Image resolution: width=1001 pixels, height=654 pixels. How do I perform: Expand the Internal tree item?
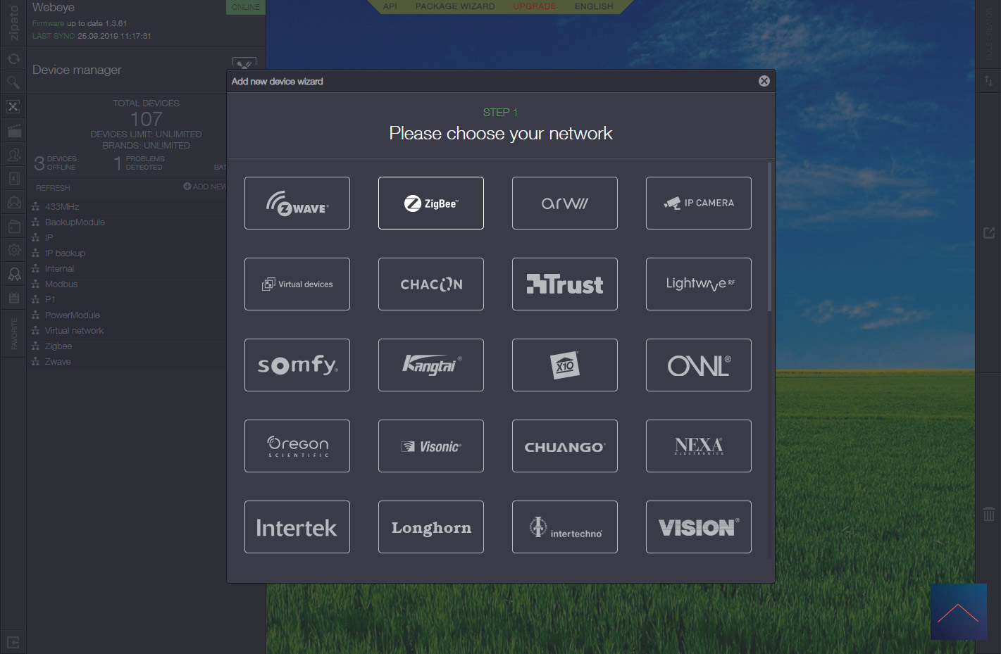tap(59, 269)
